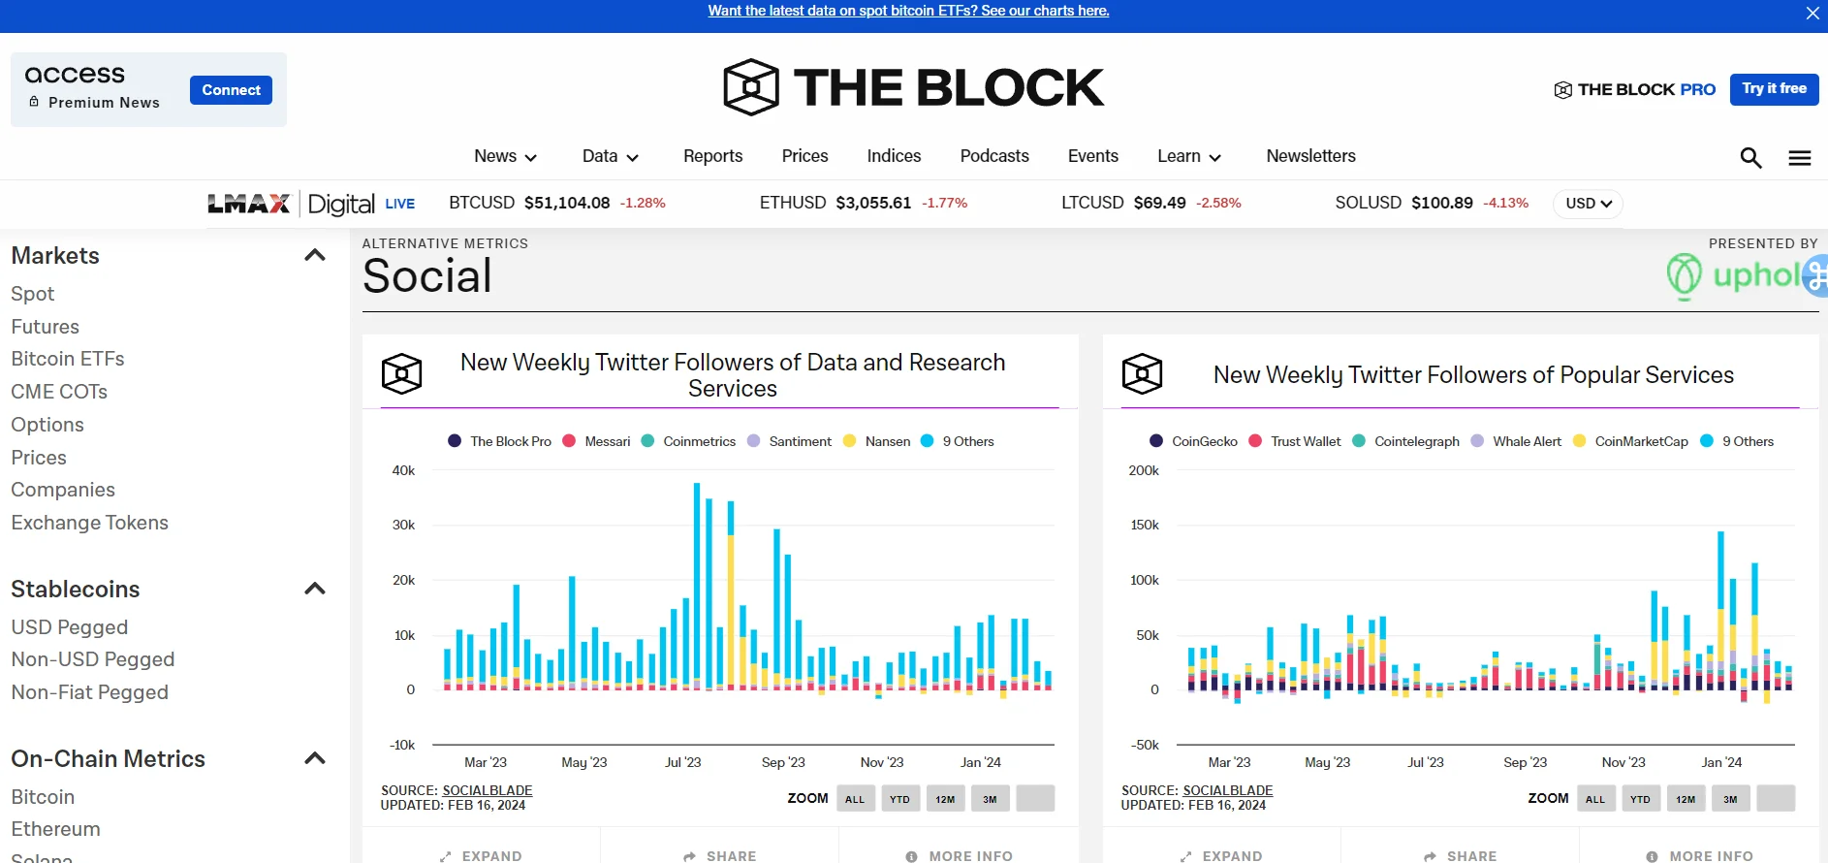This screenshot has height=863, width=1828.
Task: Click The Block logo icon in the header
Action: click(x=751, y=87)
